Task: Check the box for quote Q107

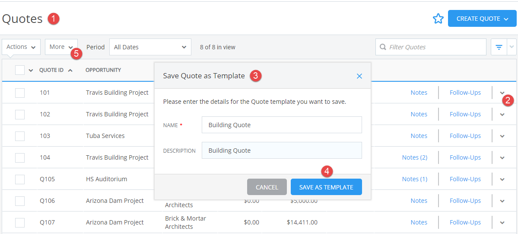Action: coord(20,223)
